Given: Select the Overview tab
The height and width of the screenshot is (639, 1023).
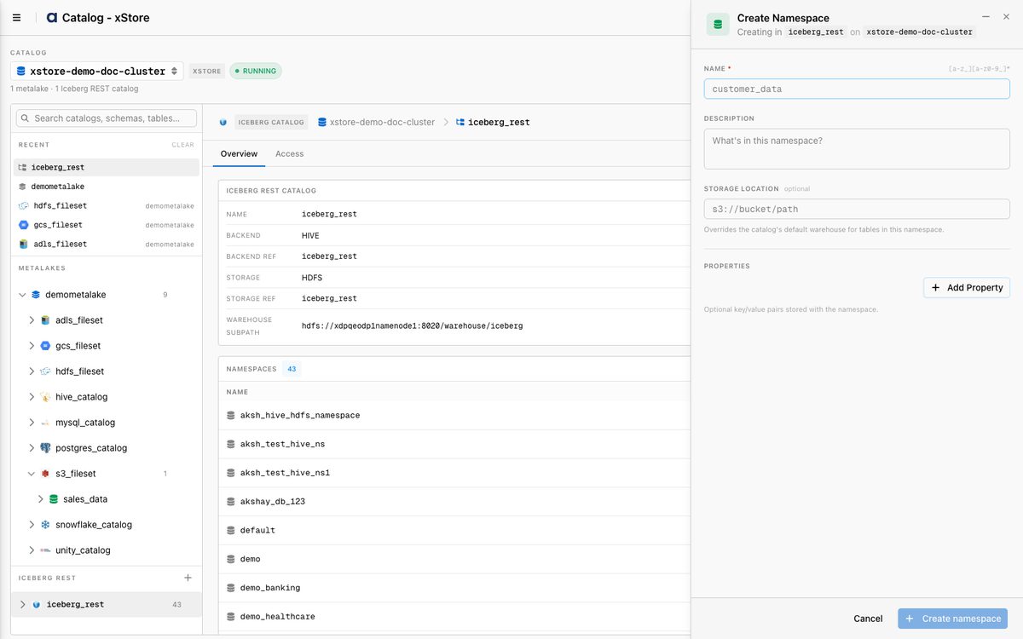Looking at the screenshot, I should (x=239, y=154).
